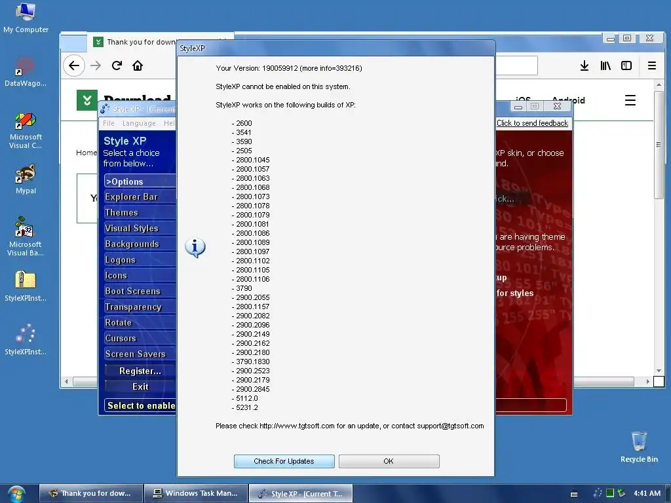Image resolution: width=671 pixels, height=503 pixels.
Task: Select Logons in Style XP sidebar
Action: point(140,259)
